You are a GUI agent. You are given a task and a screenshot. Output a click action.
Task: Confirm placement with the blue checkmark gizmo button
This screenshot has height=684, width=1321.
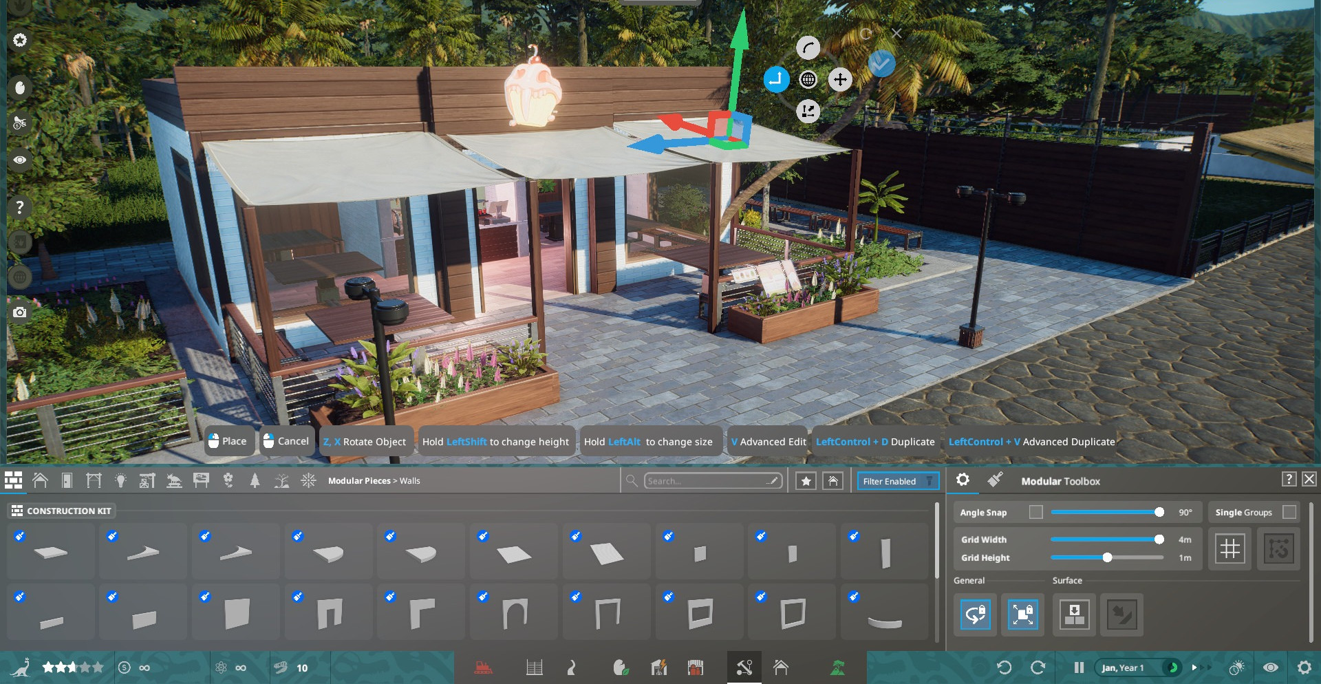pyautogui.click(x=881, y=64)
